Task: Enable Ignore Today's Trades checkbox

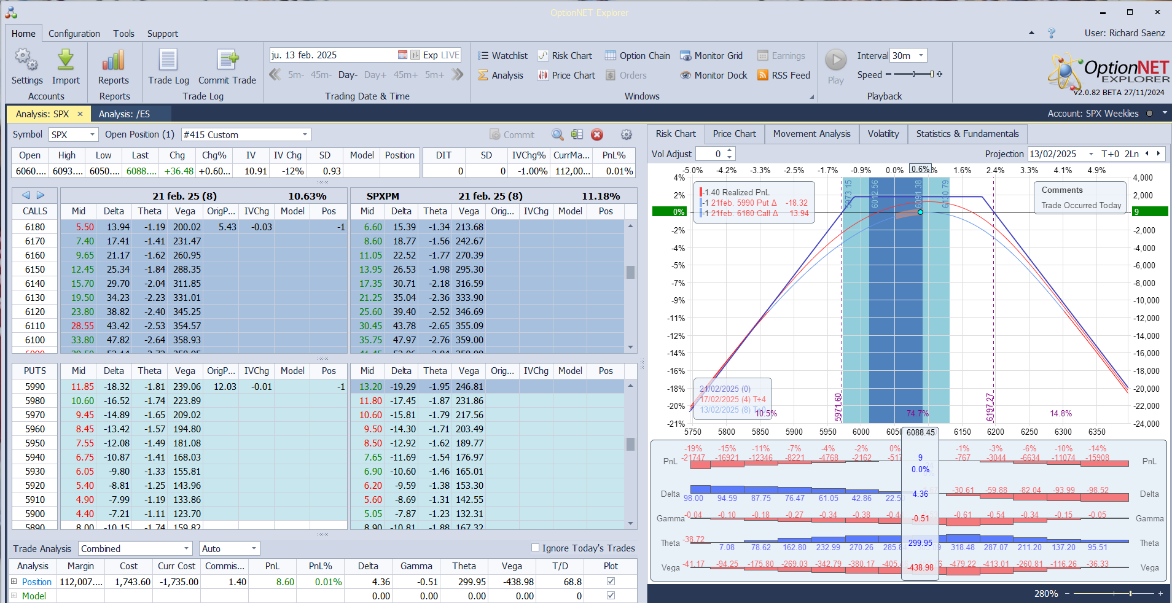Action: click(535, 548)
